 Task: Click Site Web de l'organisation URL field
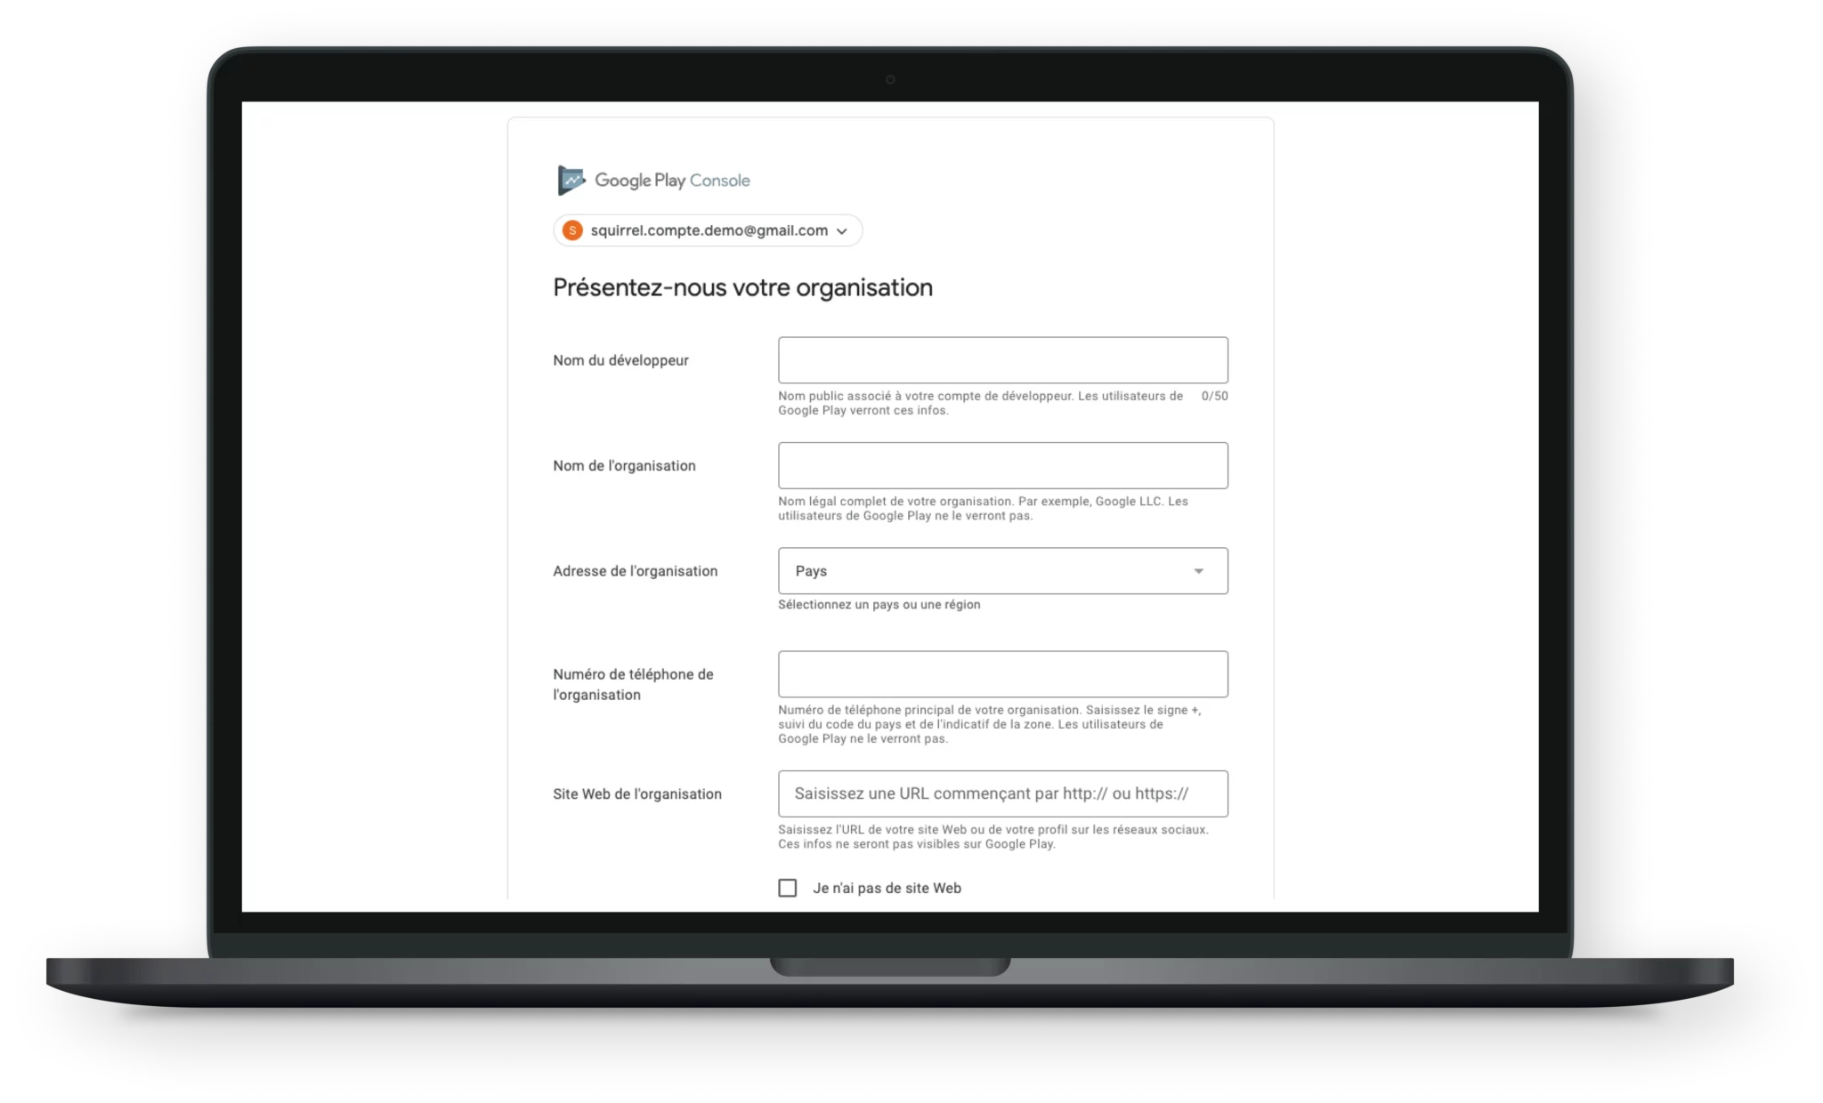1002,793
